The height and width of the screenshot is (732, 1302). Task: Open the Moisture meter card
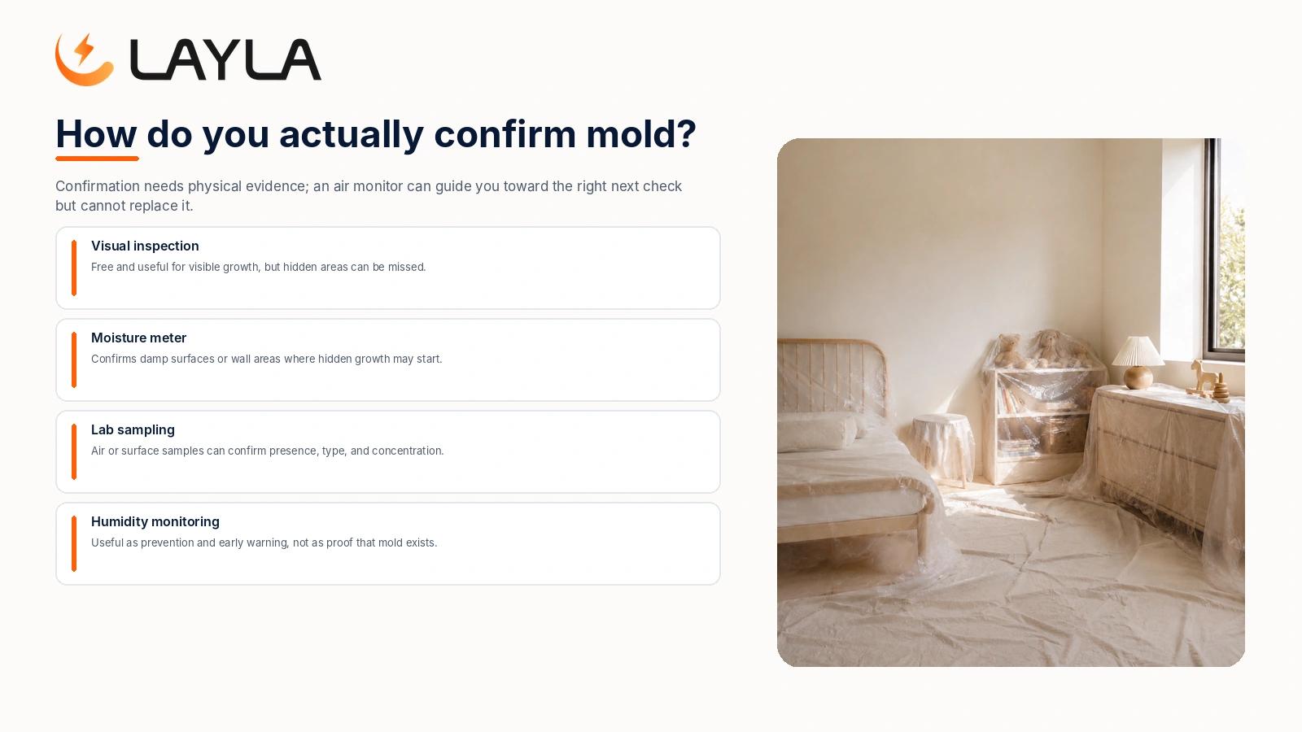[x=388, y=360]
